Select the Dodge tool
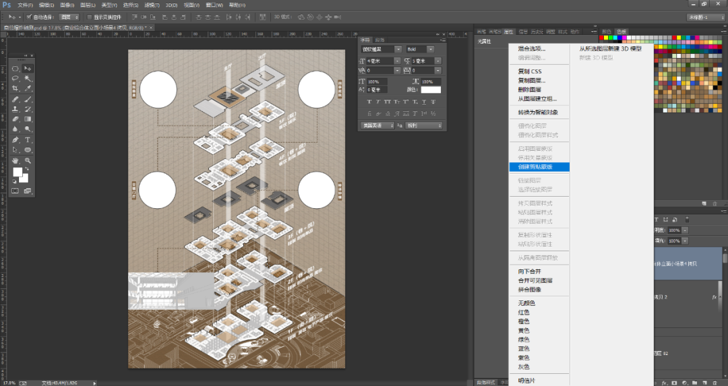The width and height of the screenshot is (728, 386). [x=28, y=129]
